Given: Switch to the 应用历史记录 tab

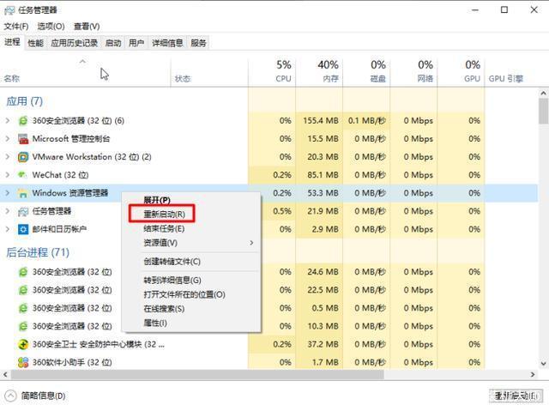Looking at the screenshot, I should coord(75,43).
